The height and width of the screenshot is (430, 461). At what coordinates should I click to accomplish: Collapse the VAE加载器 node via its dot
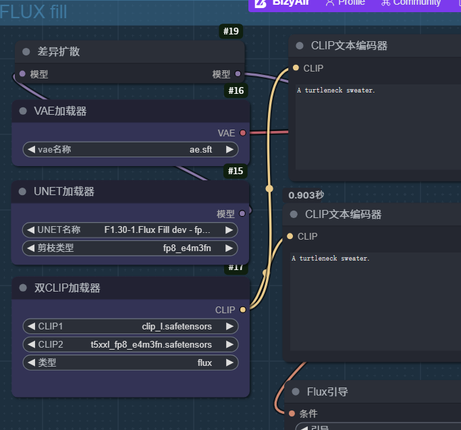tap(23, 111)
